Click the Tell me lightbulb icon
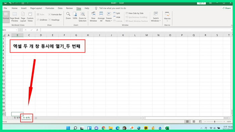Image resolution: width=235 pixels, height=132 pixels. (96, 8)
